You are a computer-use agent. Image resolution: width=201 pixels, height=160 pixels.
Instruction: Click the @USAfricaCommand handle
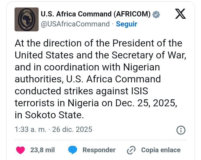tap(75, 24)
